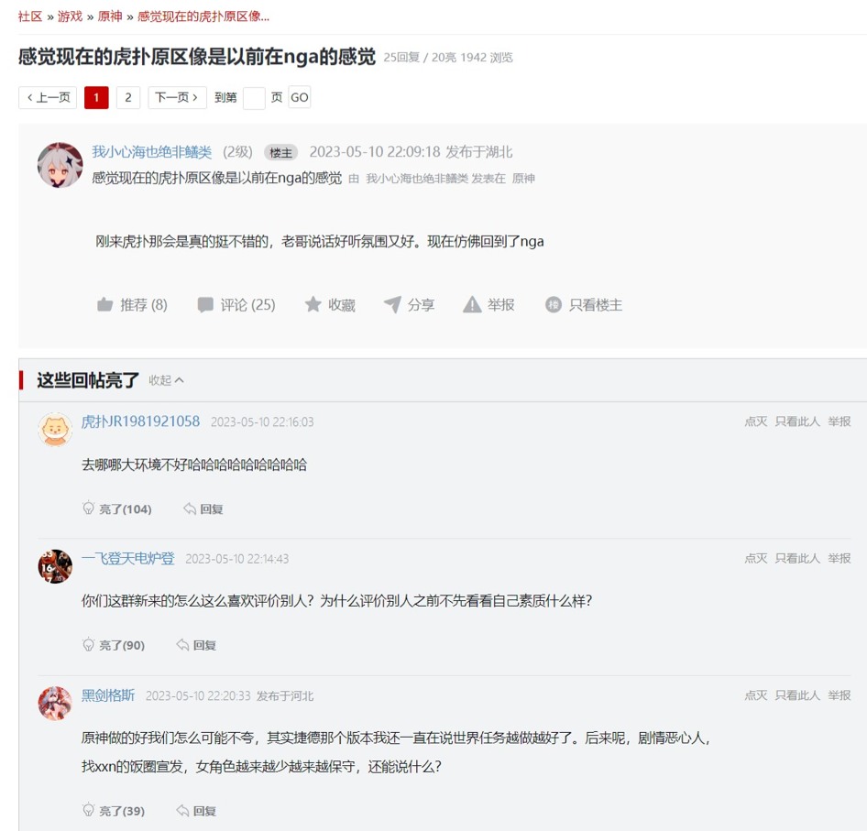Open page 2 of the thread
The height and width of the screenshot is (831, 867).
tap(128, 98)
